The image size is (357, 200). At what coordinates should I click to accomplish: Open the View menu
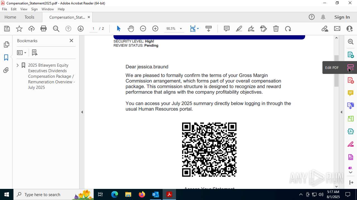click(24, 9)
